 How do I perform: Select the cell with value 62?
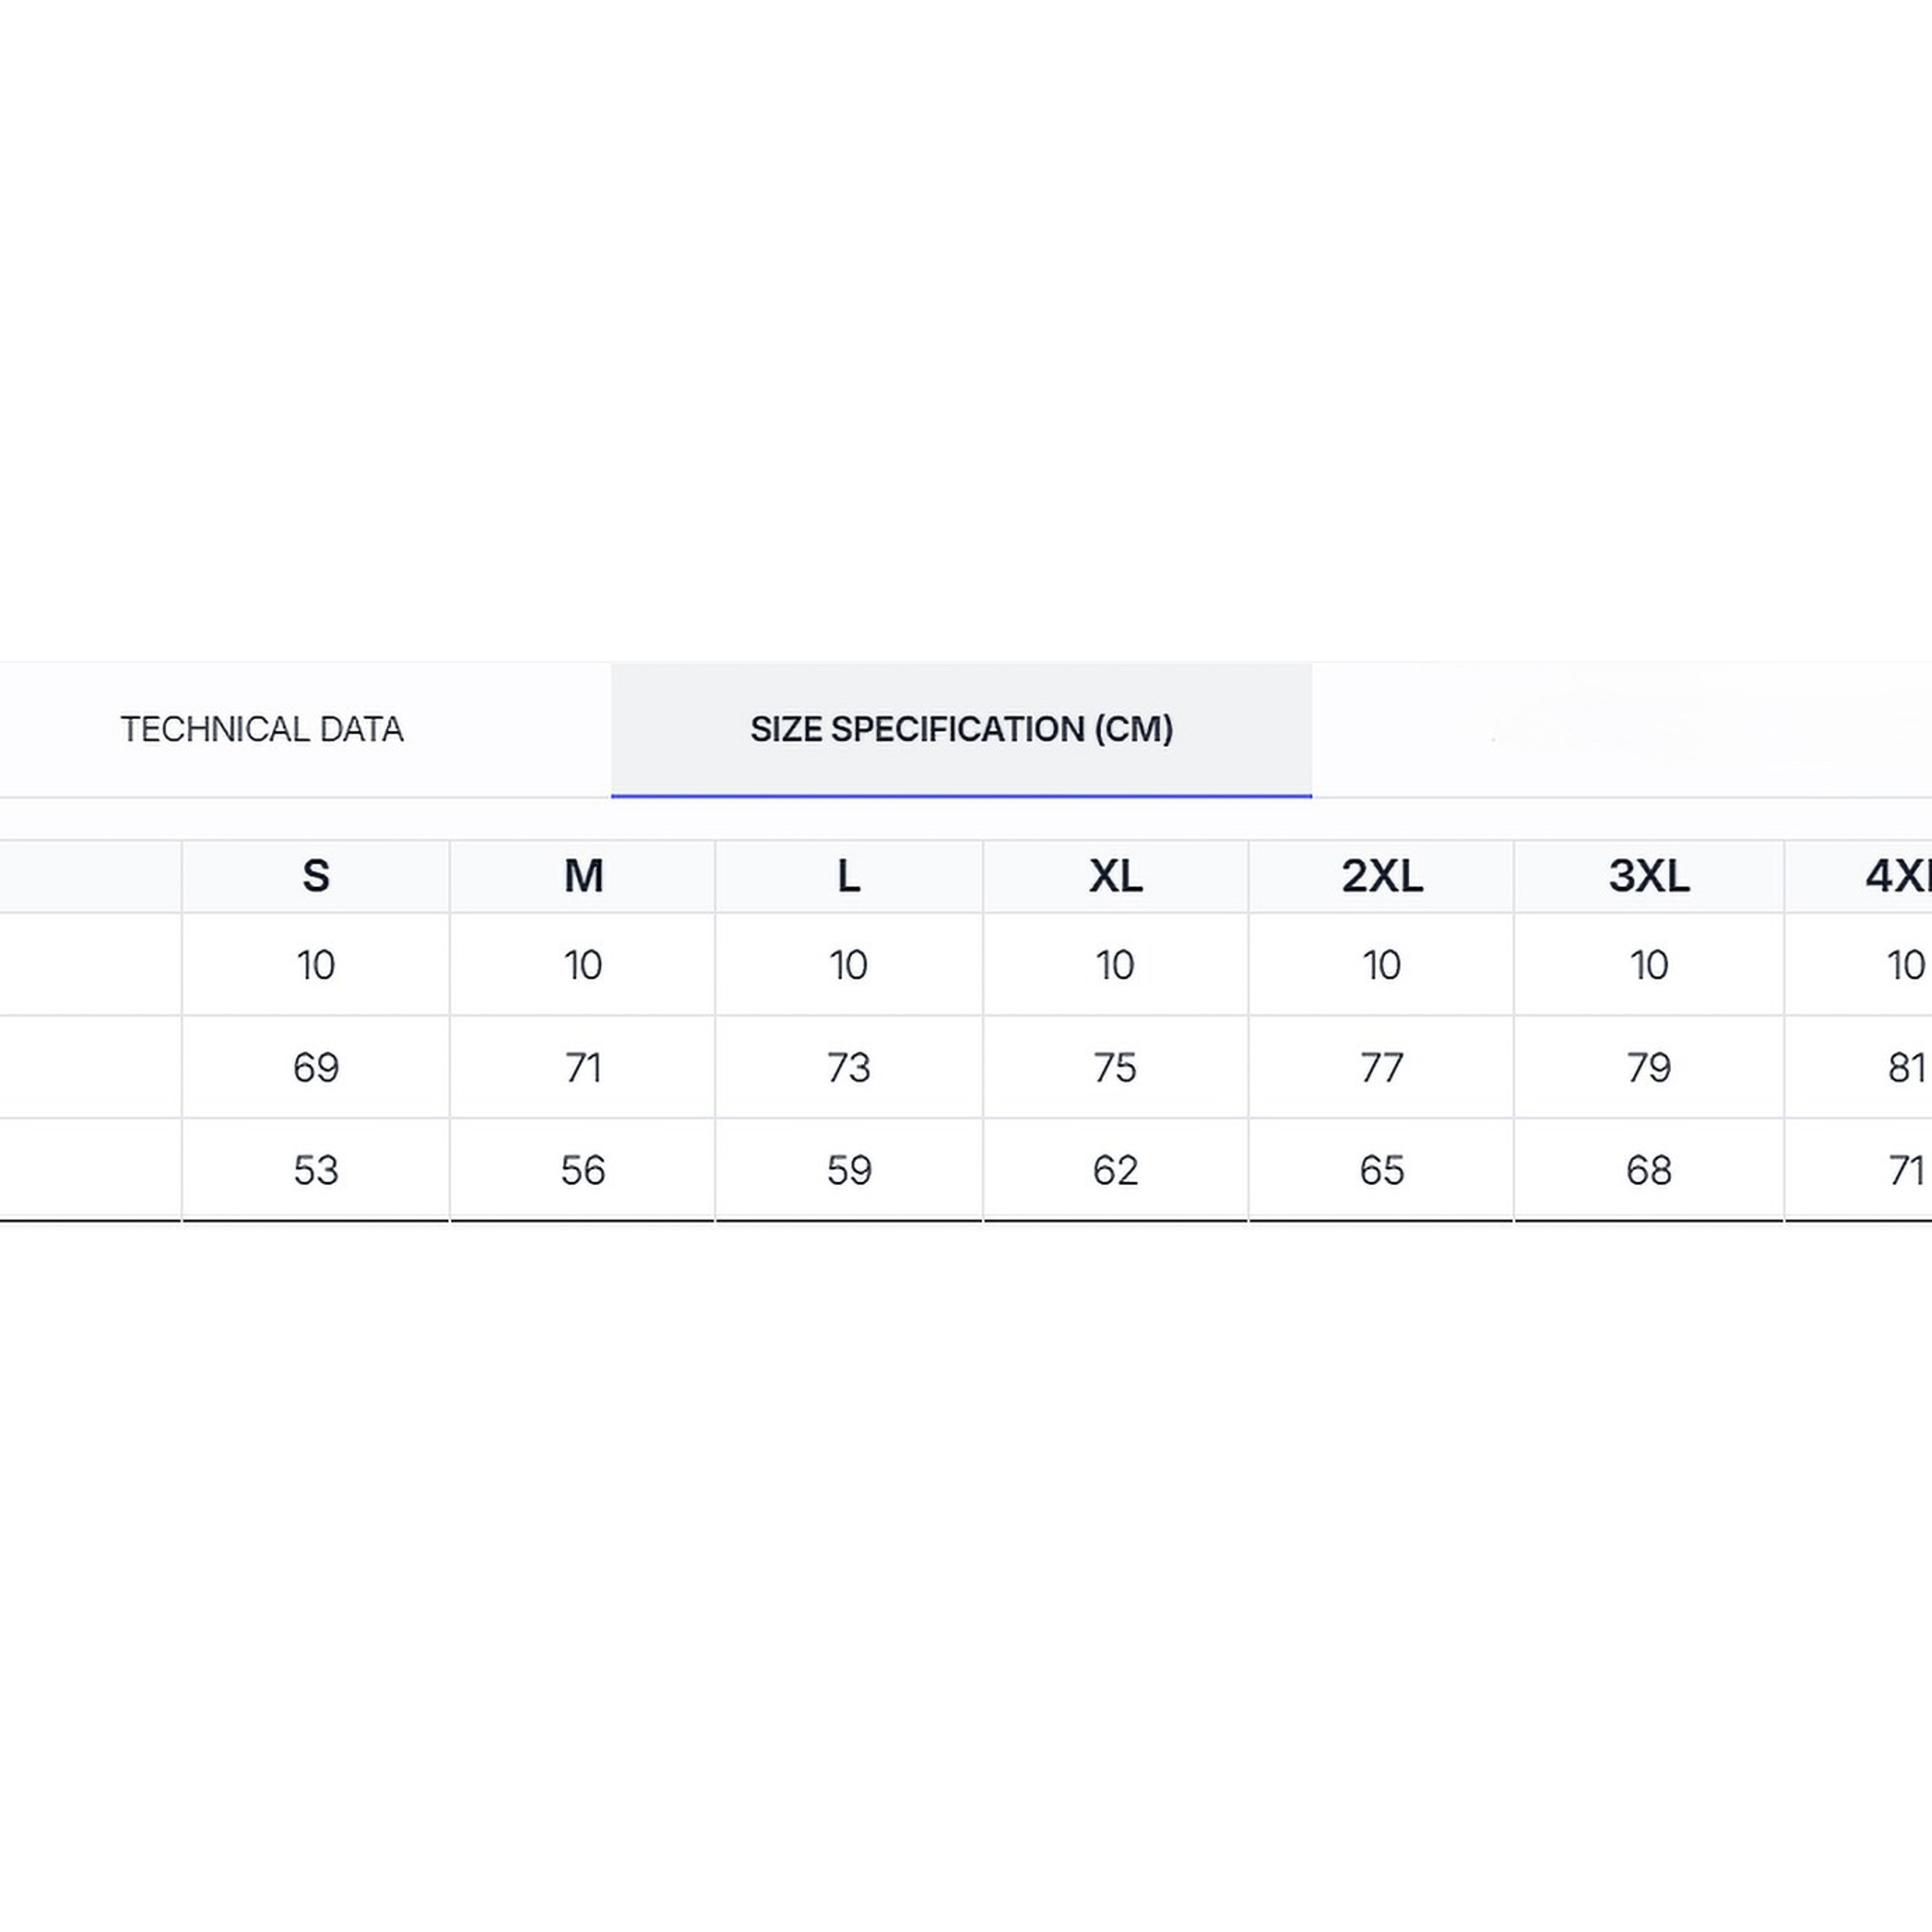(1115, 1170)
